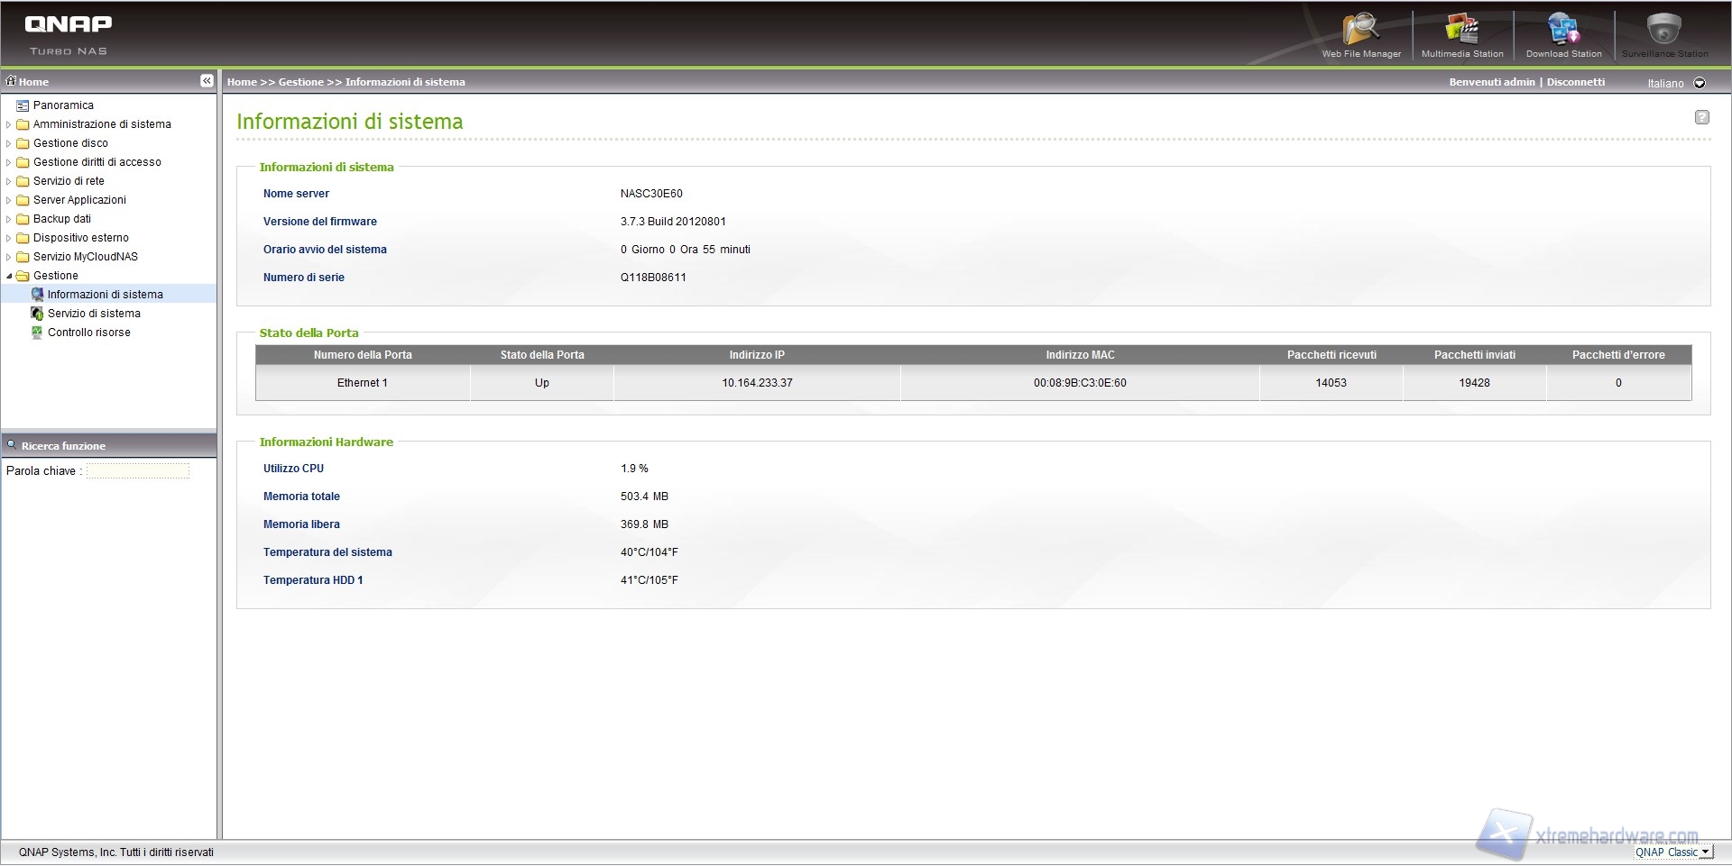Collapse the Gestione folder
The image size is (1732, 866).
[9, 276]
